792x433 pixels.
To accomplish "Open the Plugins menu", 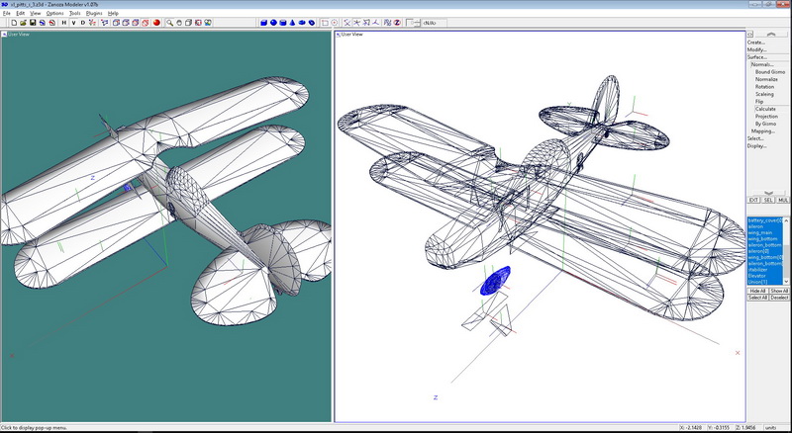I will [94, 13].
